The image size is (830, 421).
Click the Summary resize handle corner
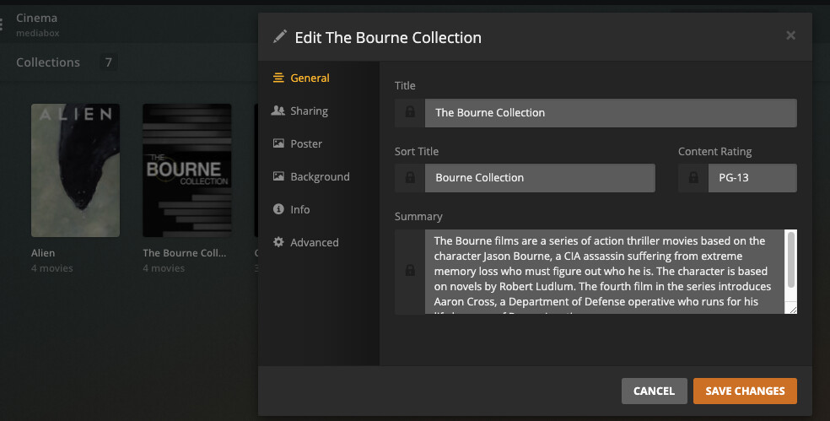(792, 310)
